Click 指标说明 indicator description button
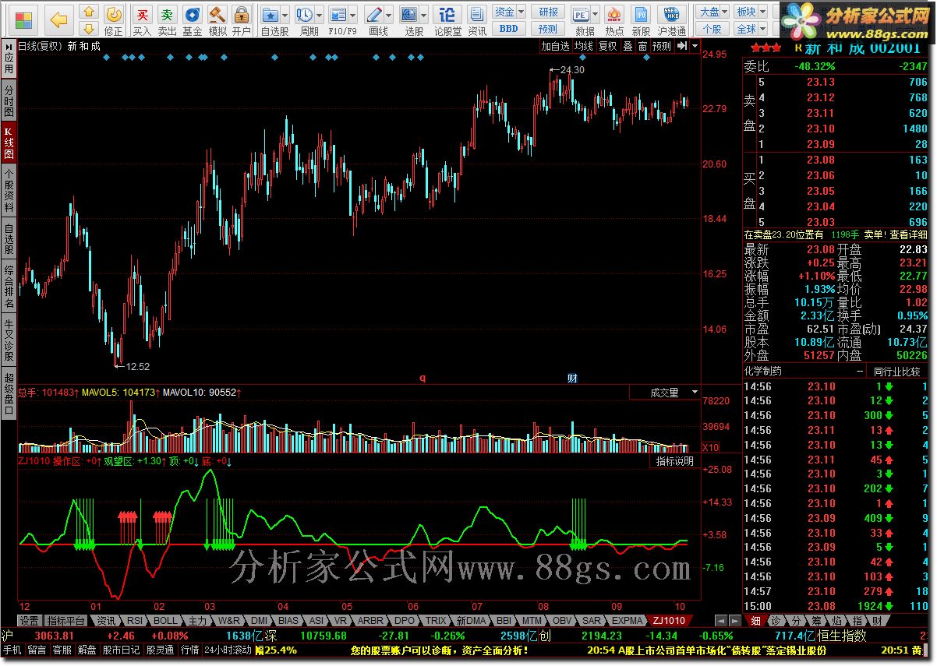The image size is (937, 666). click(x=674, y=461)
